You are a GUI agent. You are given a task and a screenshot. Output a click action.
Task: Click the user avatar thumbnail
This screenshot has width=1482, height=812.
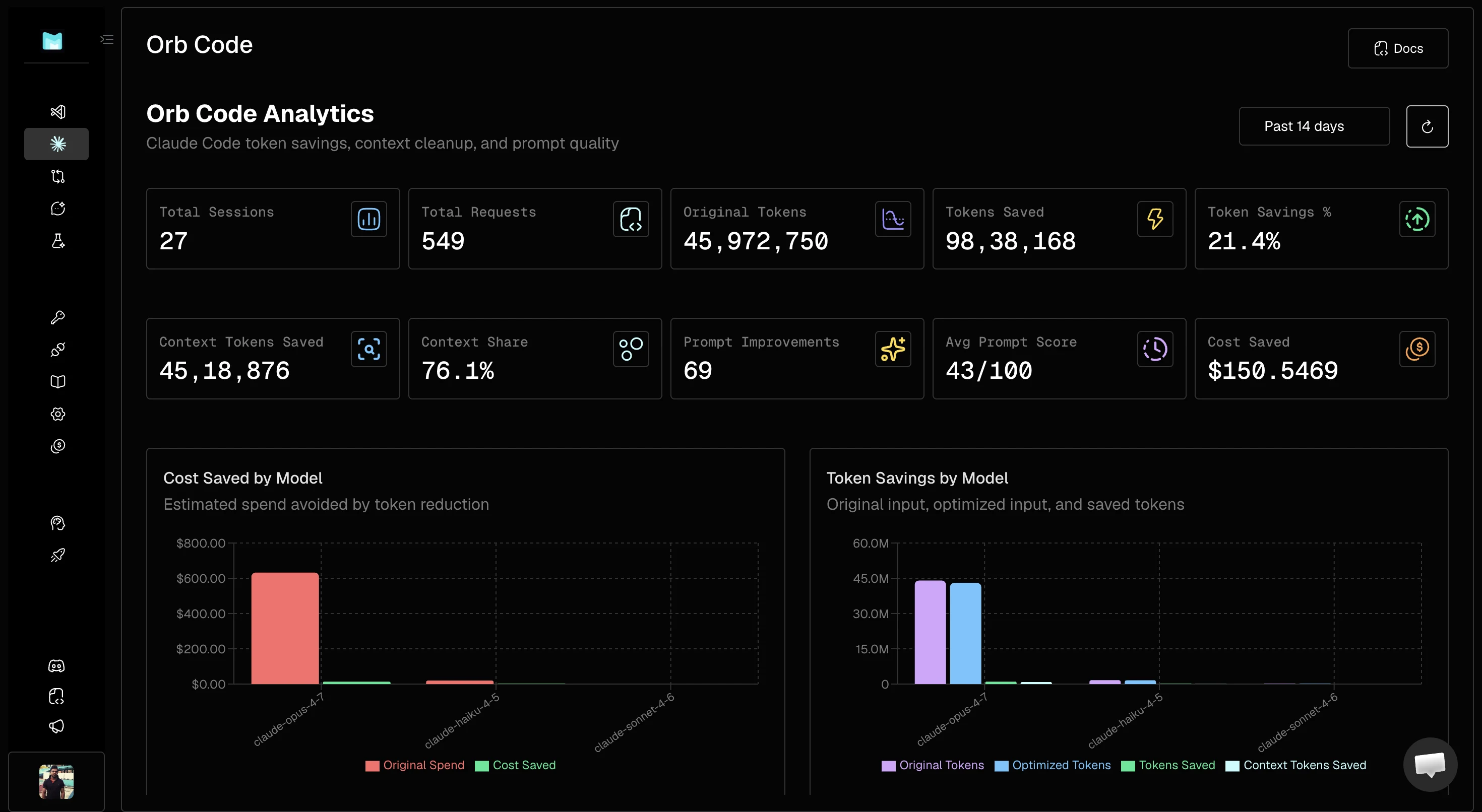tap(56, 781)
